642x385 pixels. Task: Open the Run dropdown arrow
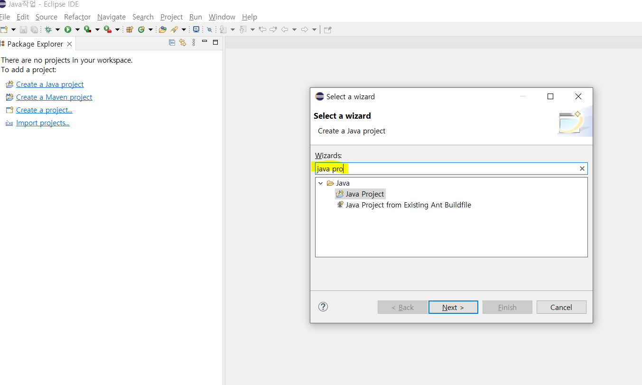tap(77, 29)
